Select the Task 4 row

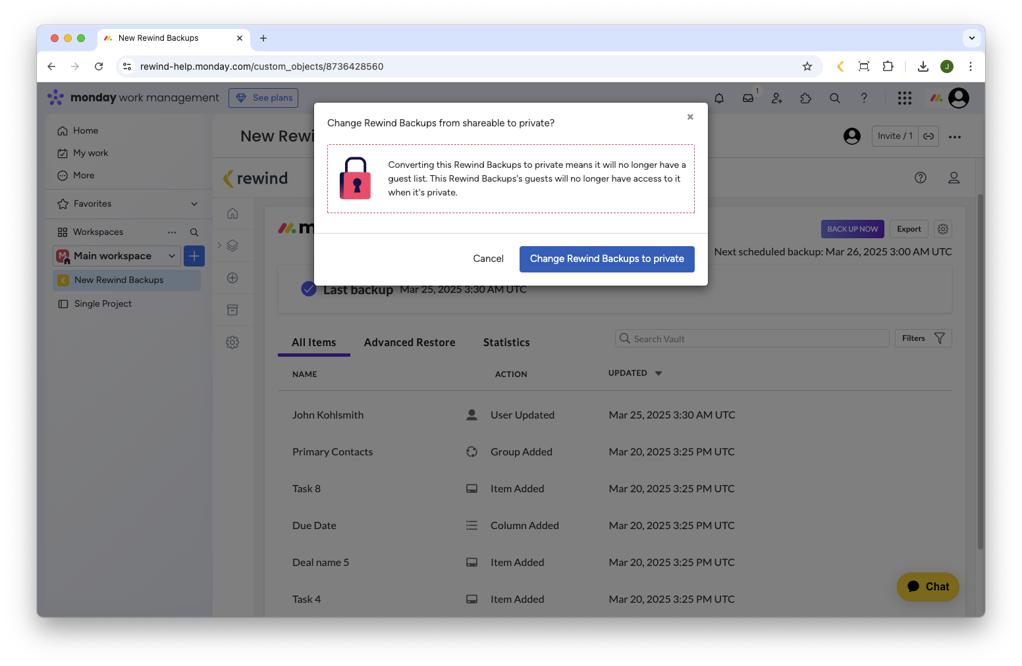click(x=615, y=600)
